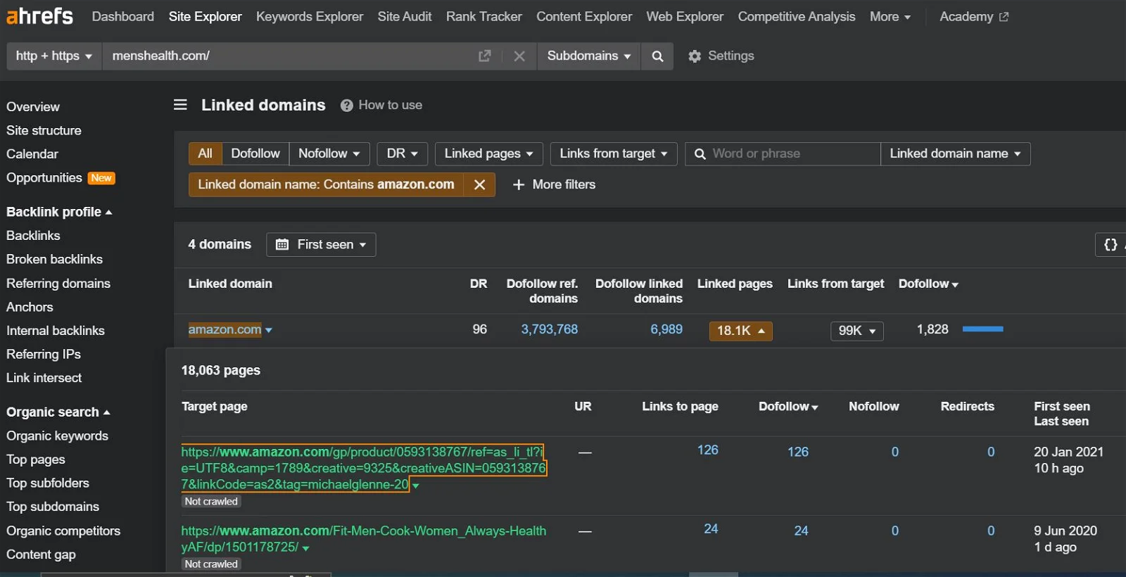1126x577 pixels.
Task: Click the API braces icon
Action: tap(1111, 244)
